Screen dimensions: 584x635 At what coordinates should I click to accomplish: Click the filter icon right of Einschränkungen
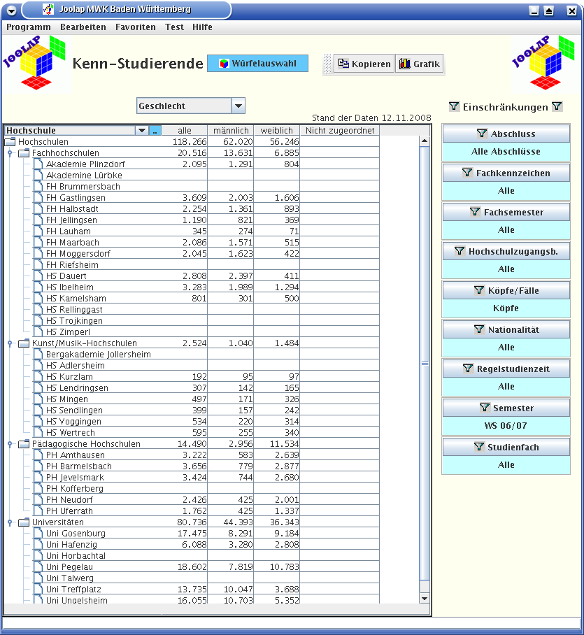[557, 107]
